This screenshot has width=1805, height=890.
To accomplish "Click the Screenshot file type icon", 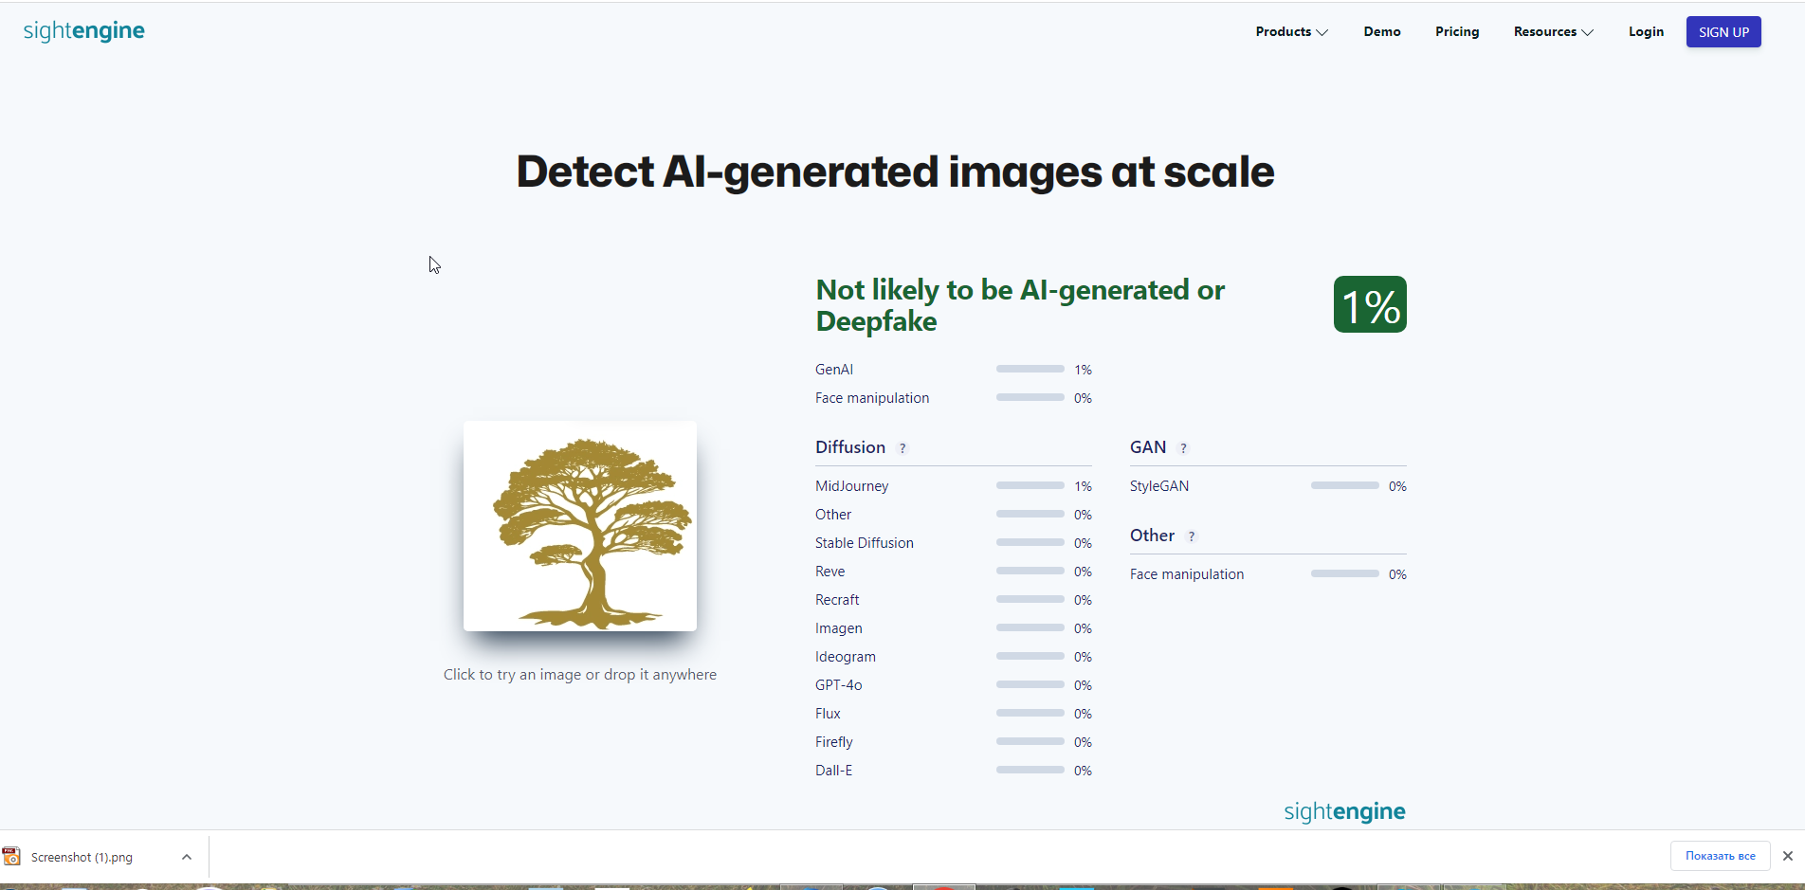I will (x=11, y=857).
